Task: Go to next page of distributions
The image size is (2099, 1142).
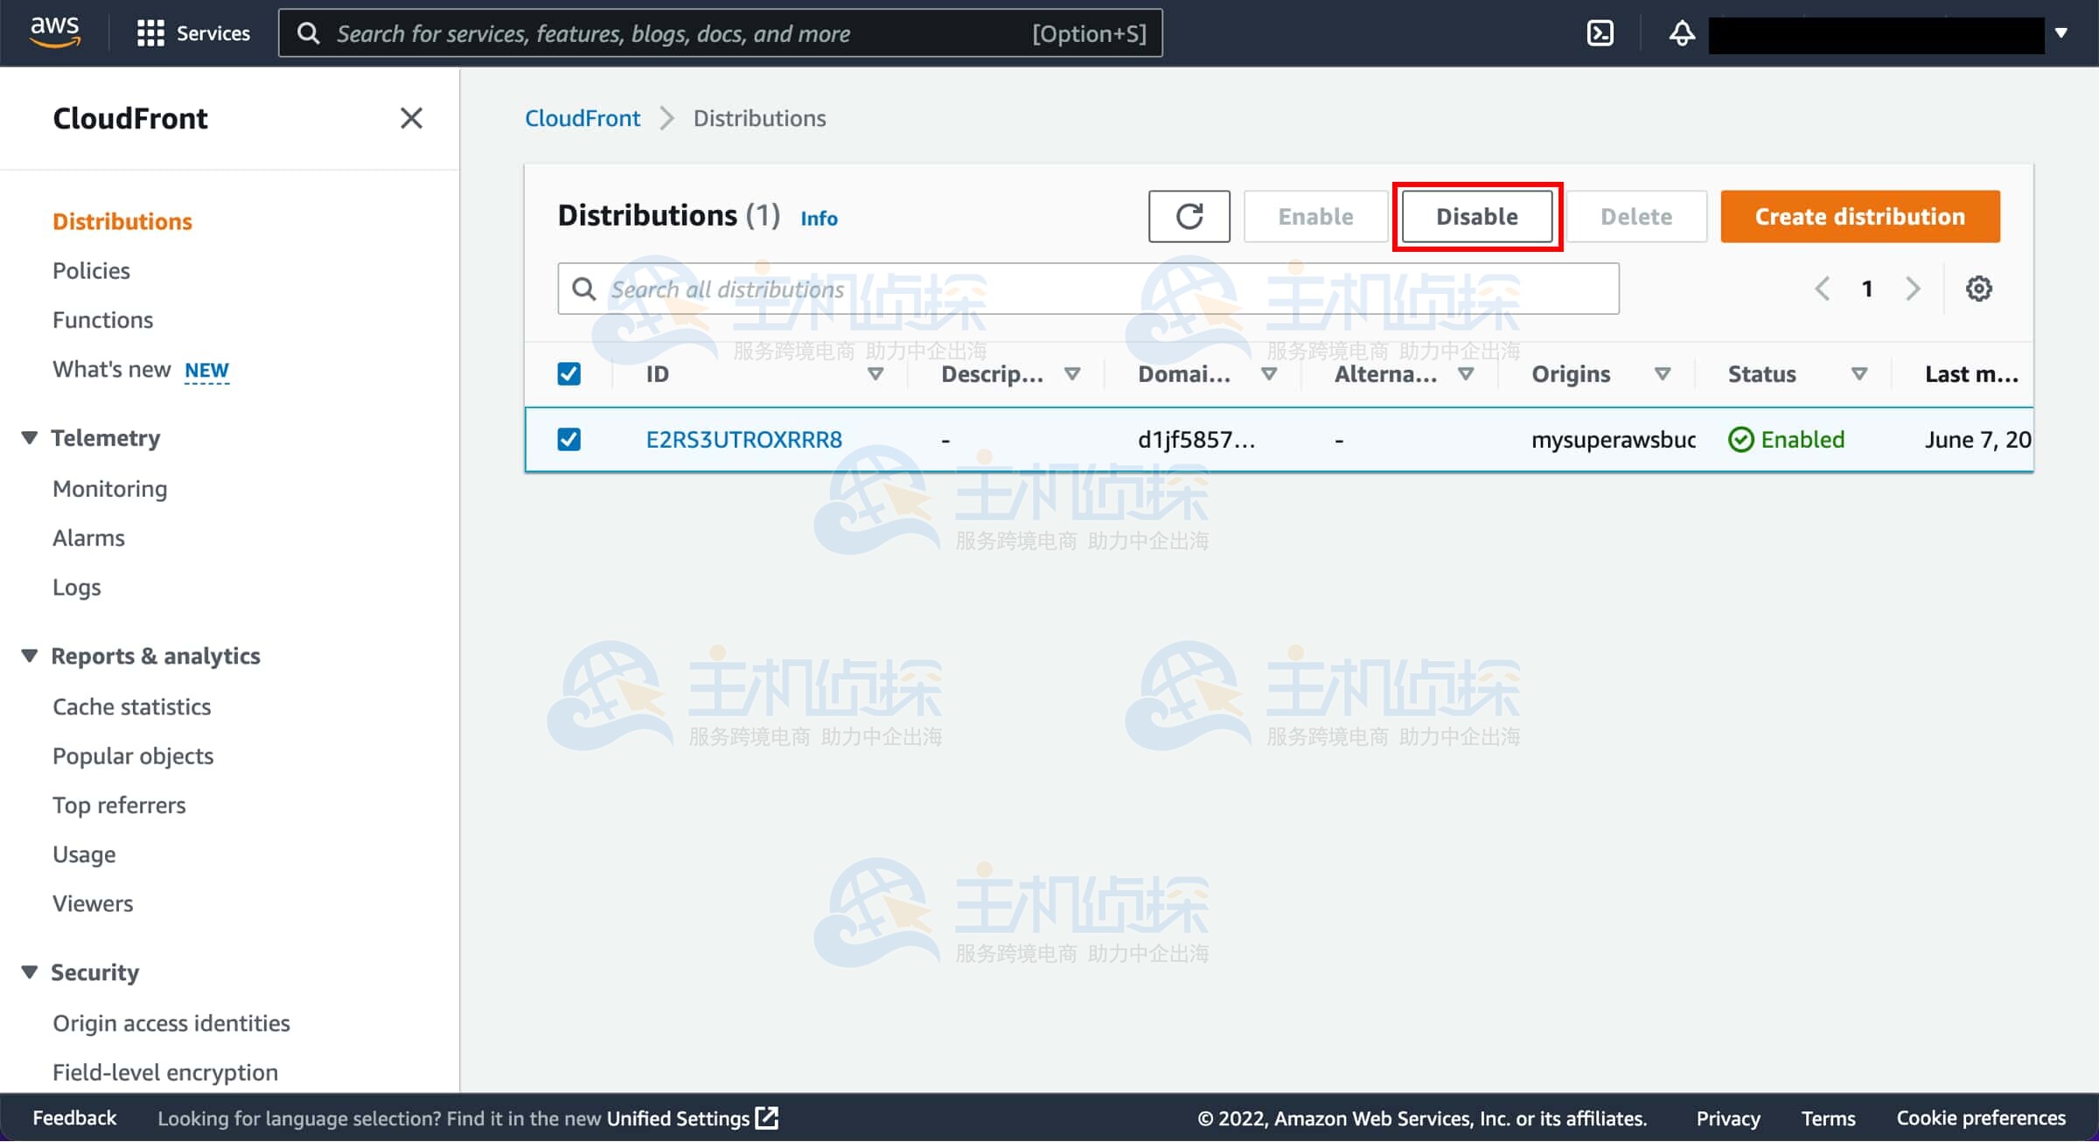Action: pyautogui.click(x=1913, y=289)
